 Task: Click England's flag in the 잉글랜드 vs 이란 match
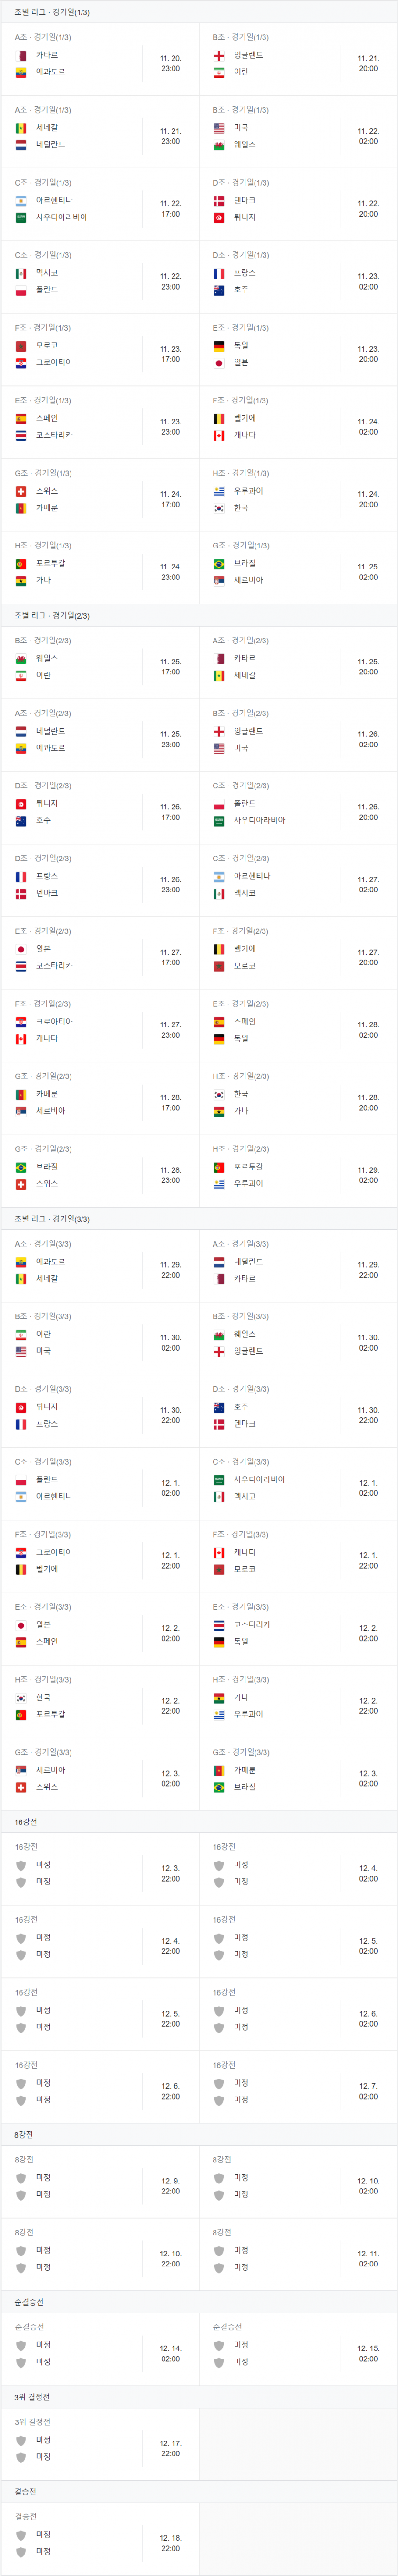pyautogui.click(x=219, y=55)
